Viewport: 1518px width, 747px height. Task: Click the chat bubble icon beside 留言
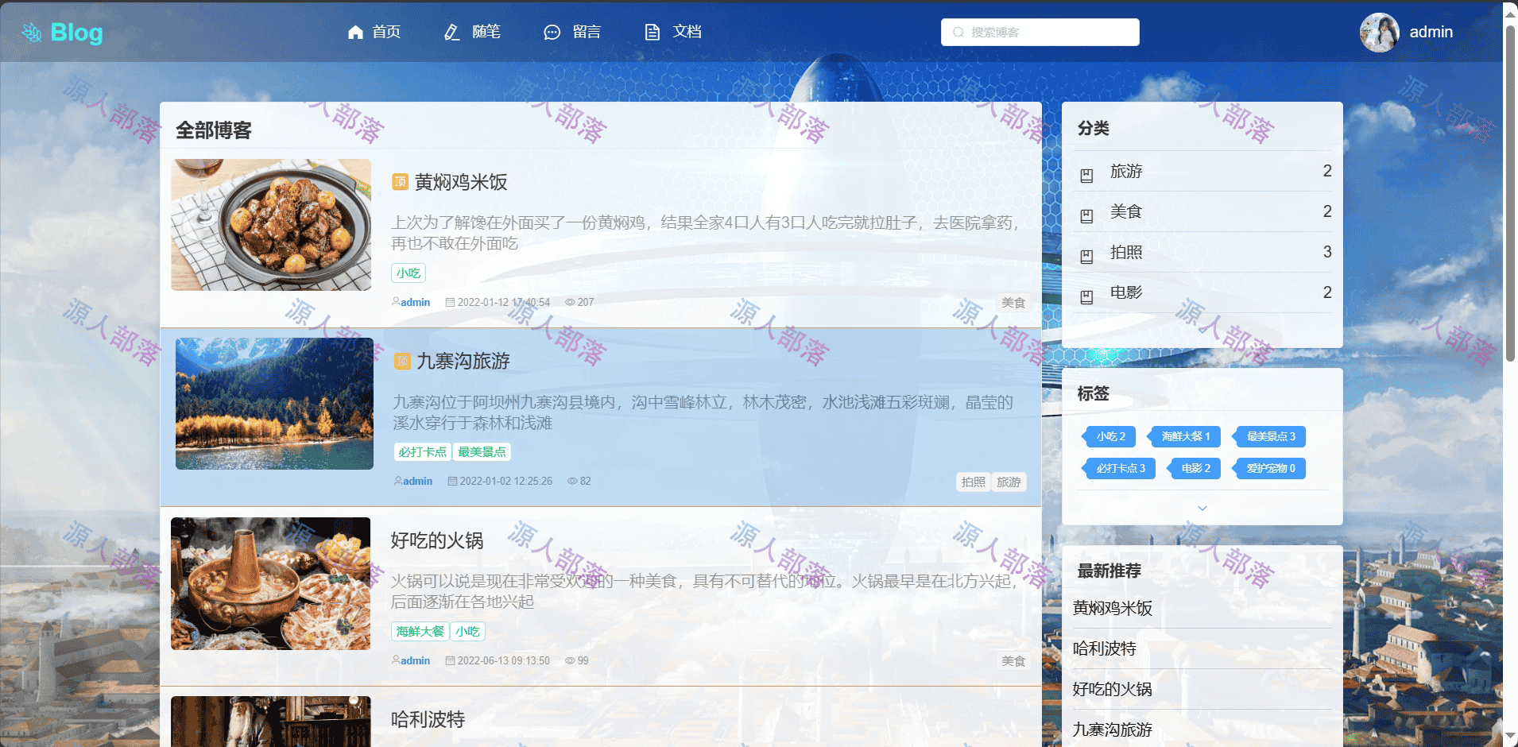click(552, 32)
